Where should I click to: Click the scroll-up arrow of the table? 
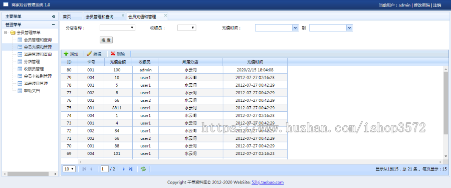446,69
